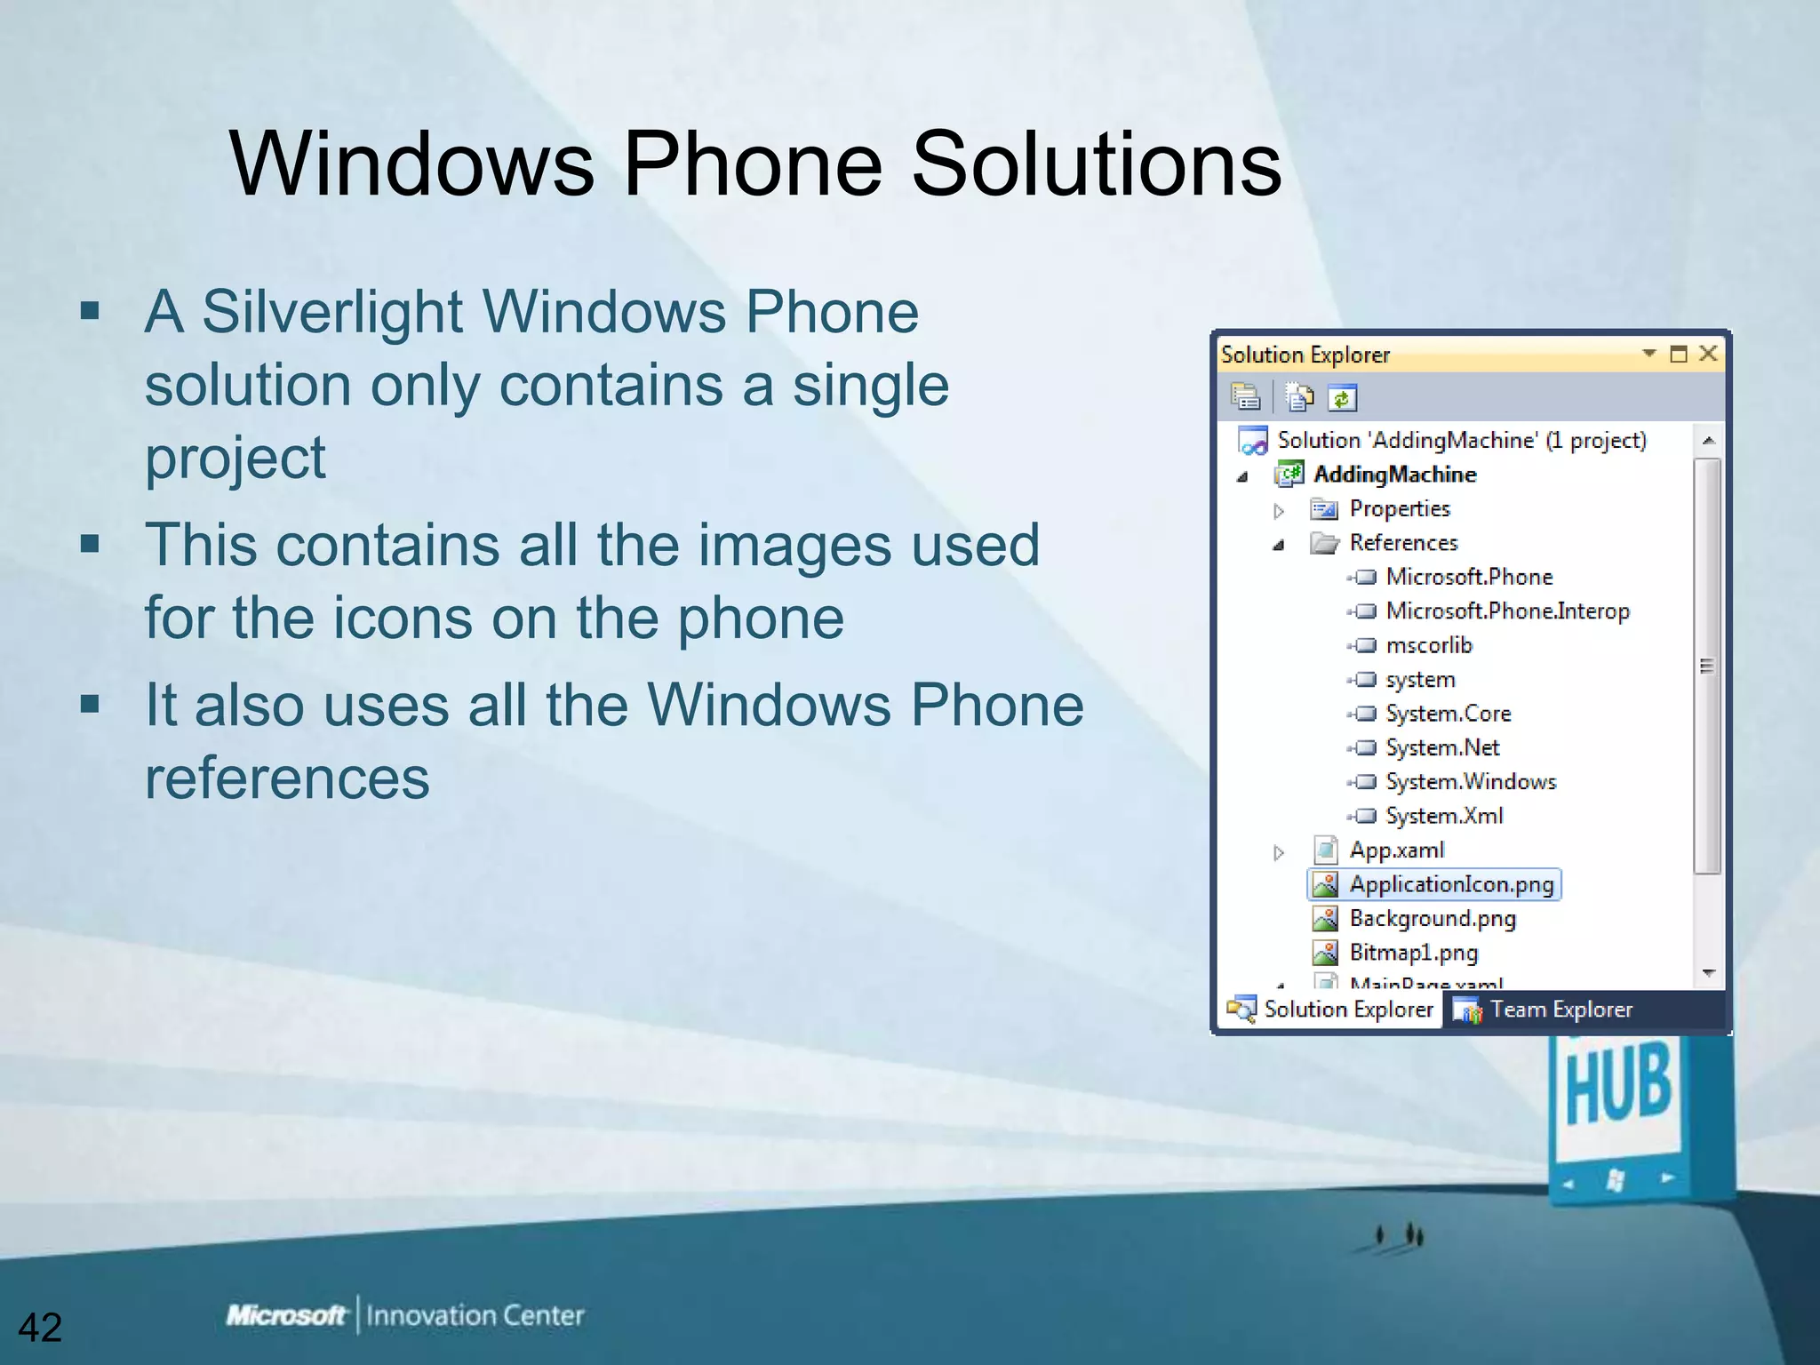
Task: Select Solution 'AddingMachine' (1 project) text
Action: pos(1462,441)
